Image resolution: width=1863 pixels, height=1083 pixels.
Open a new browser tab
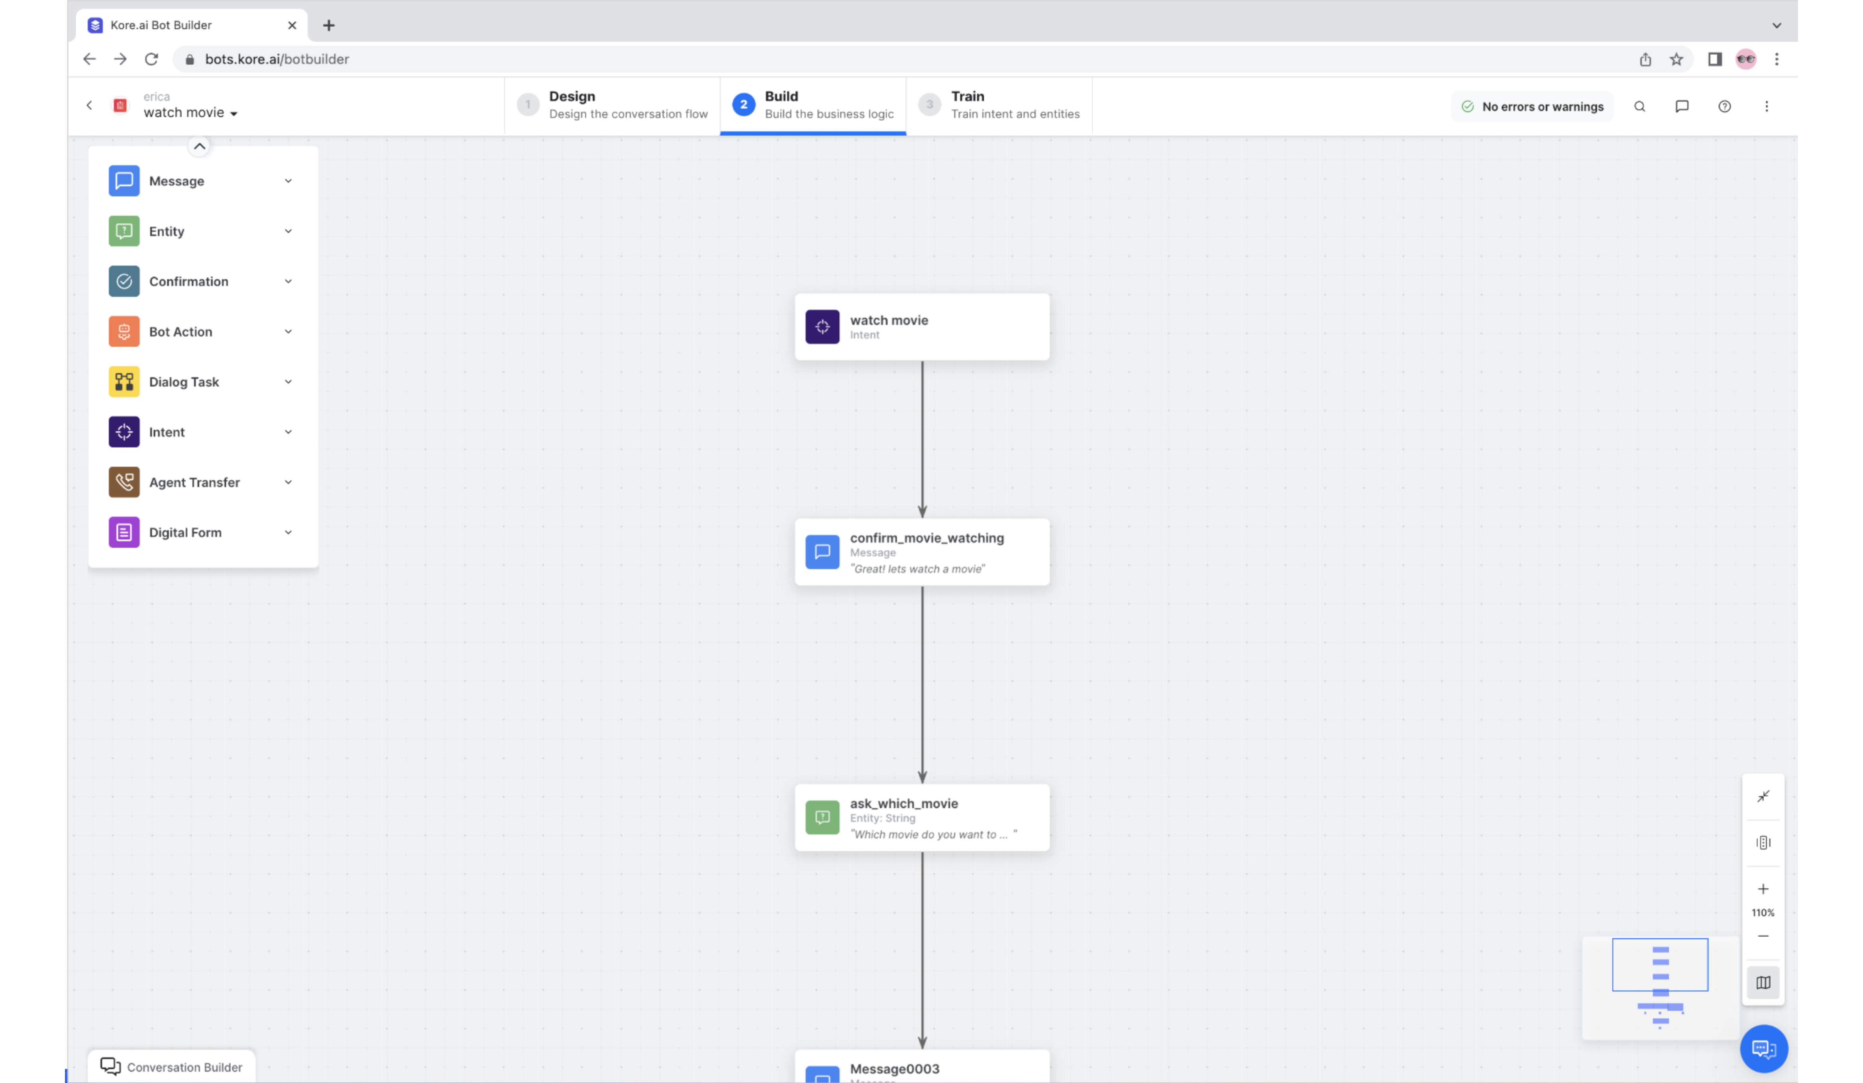click(329, 25)
